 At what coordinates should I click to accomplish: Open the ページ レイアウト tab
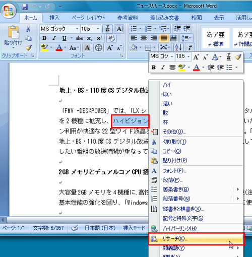pyautogui.click(x=88, y=18)
